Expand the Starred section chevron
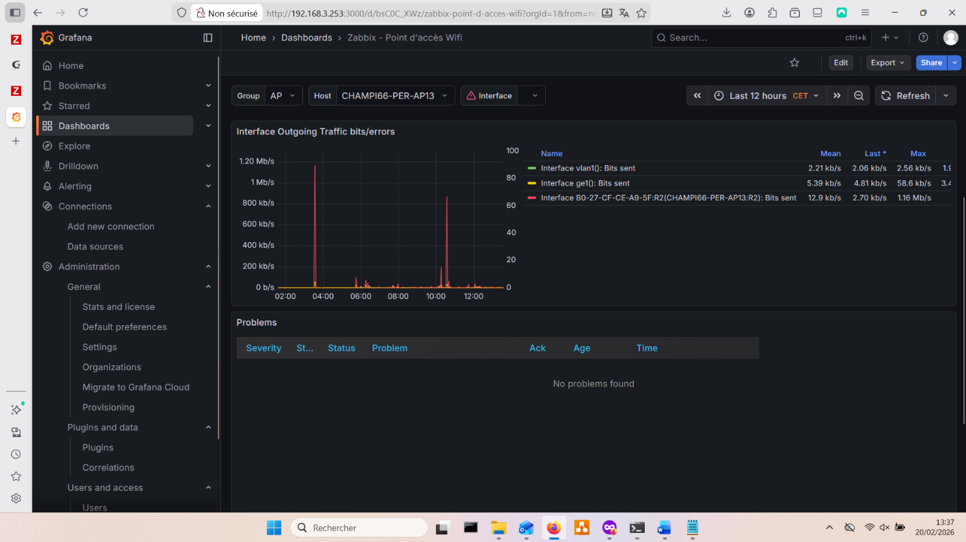Image resolution: width=966 pixels, height=542 pixels. [x=208, y=106]
